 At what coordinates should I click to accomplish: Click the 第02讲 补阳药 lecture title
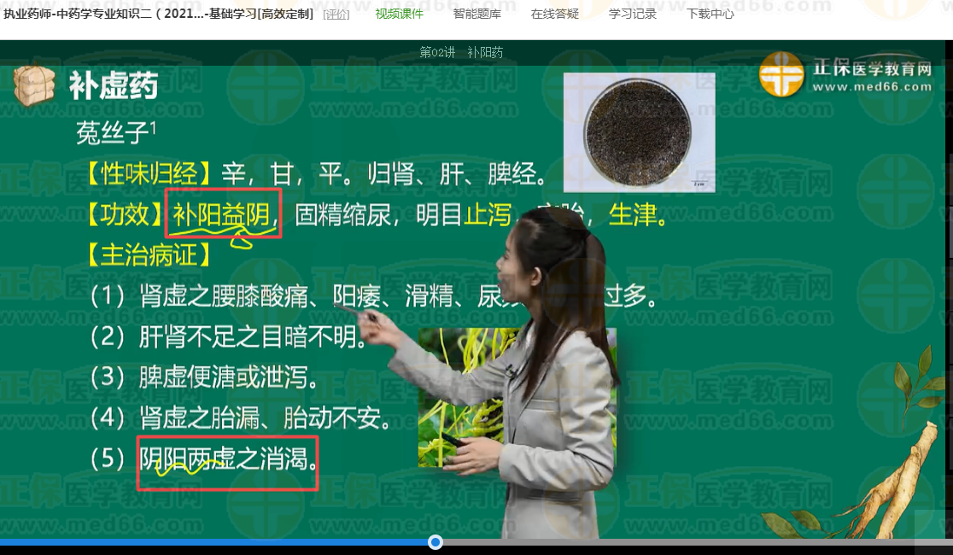pyautogui.click(x=460, y=53)
